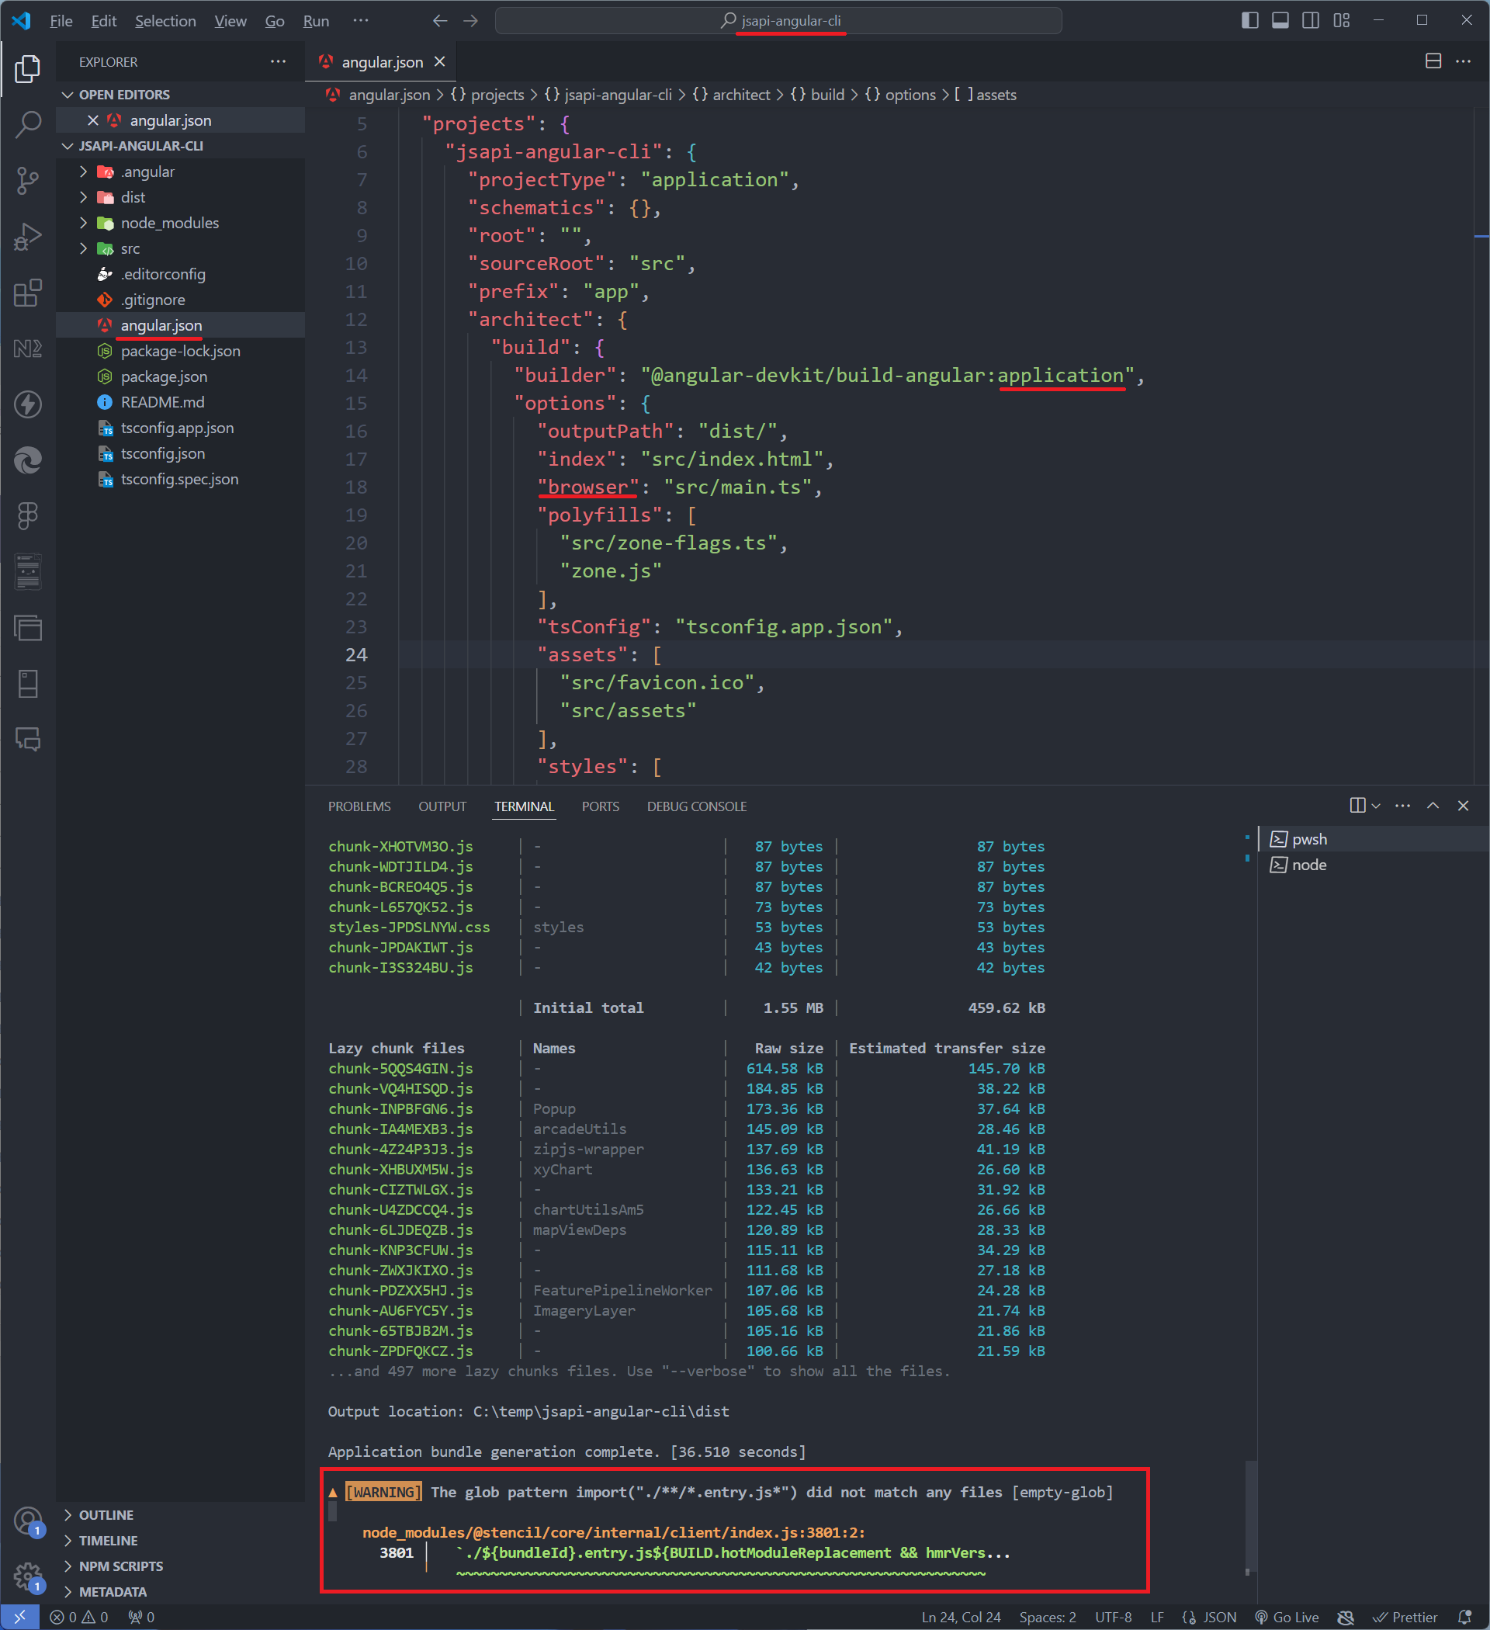The height and width of the screenshot is (1630, 1490).
Task: Expand the OUTLINE section
Action: pos(106,1515)
